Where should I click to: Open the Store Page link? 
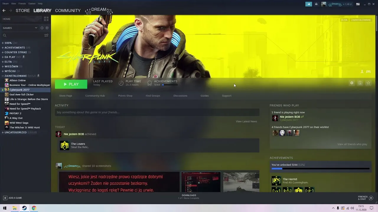(x=66, y=96)
